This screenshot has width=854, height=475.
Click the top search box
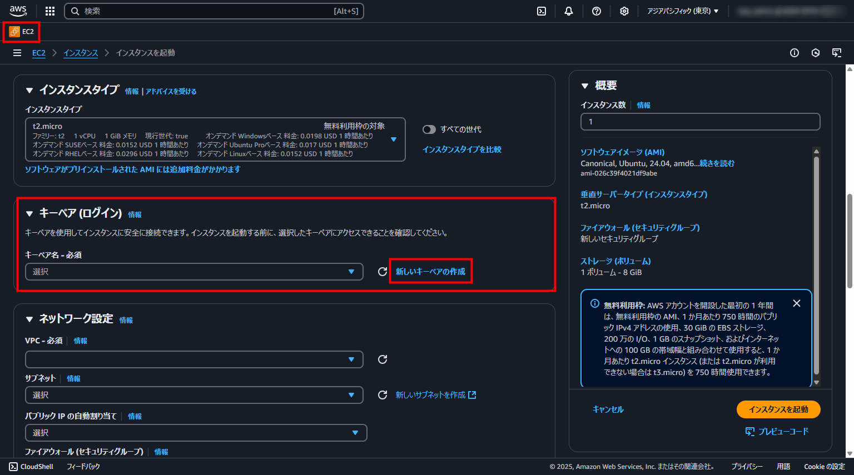(x=214, y=11)
